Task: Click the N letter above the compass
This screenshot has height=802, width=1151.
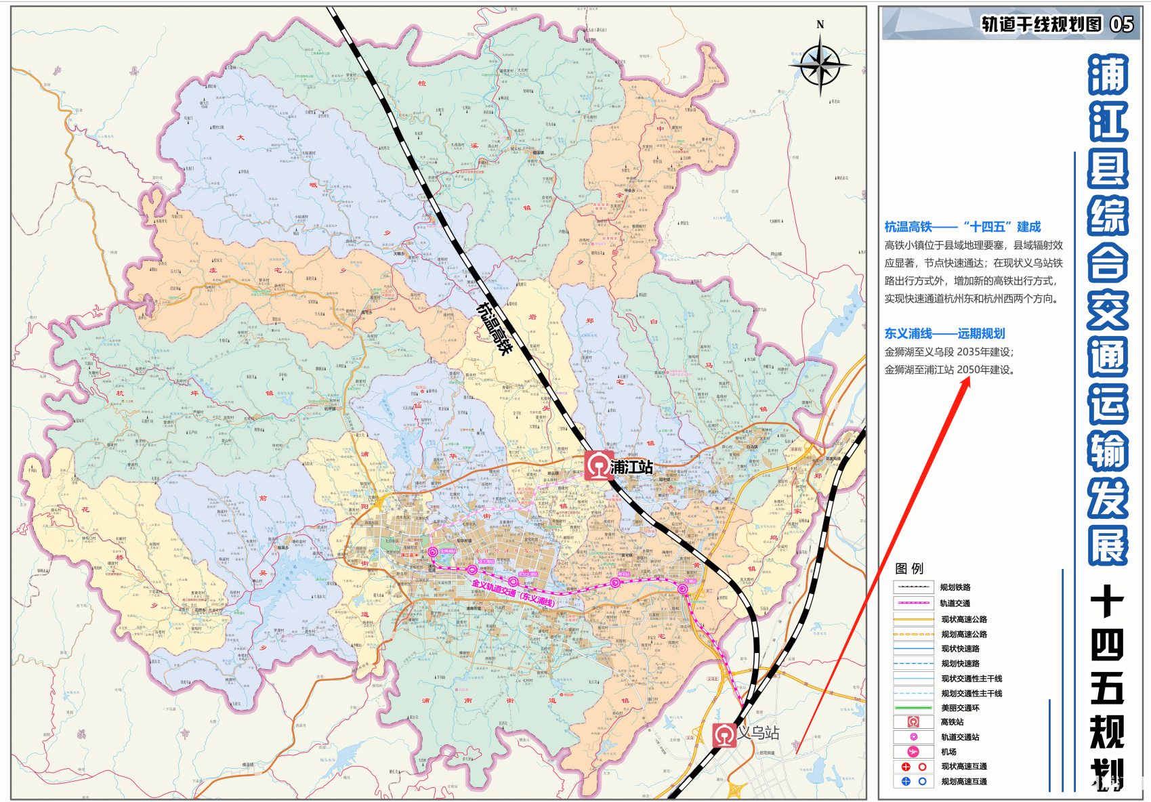Action: tap(820, 24)
